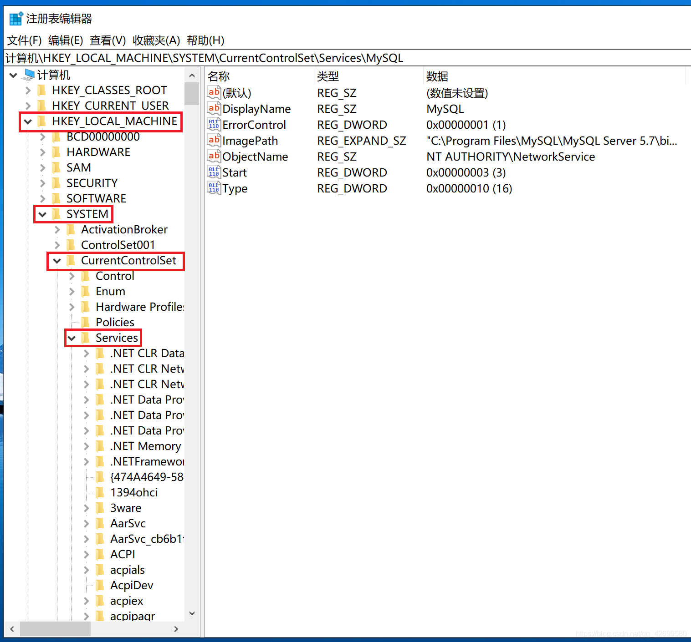691x642 pixels.
Task: Click the string icon of the DisplayName value
Action: point(214,108)
